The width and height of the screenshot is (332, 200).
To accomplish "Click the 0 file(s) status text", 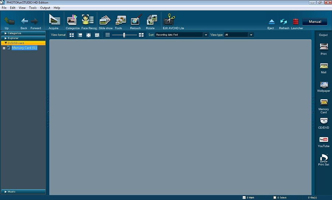I will coord(312,197).
